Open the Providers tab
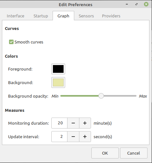Screen dimensions: 152x163 click(111, 16)
